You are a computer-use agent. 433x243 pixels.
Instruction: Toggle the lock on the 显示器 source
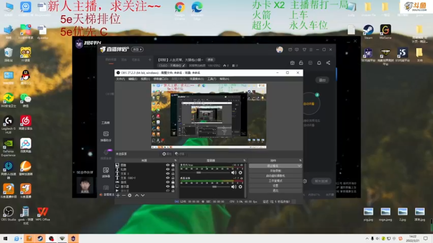[x=173, y=186]
